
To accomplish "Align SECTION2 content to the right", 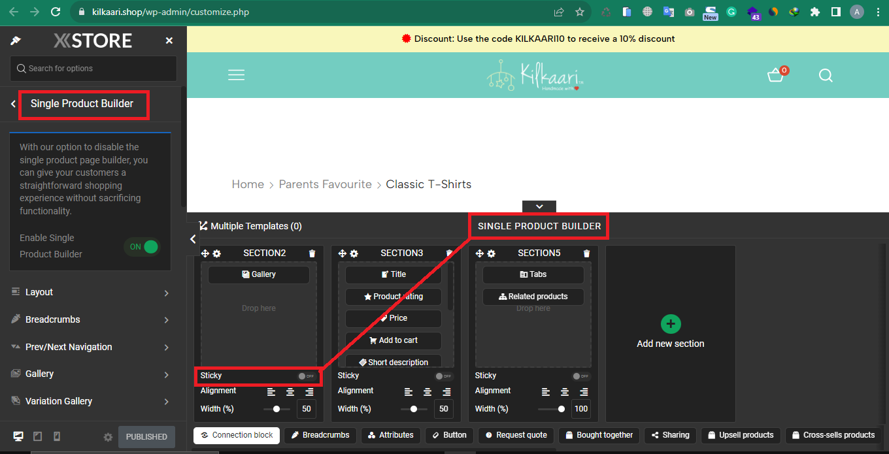I will click(309, 392).
